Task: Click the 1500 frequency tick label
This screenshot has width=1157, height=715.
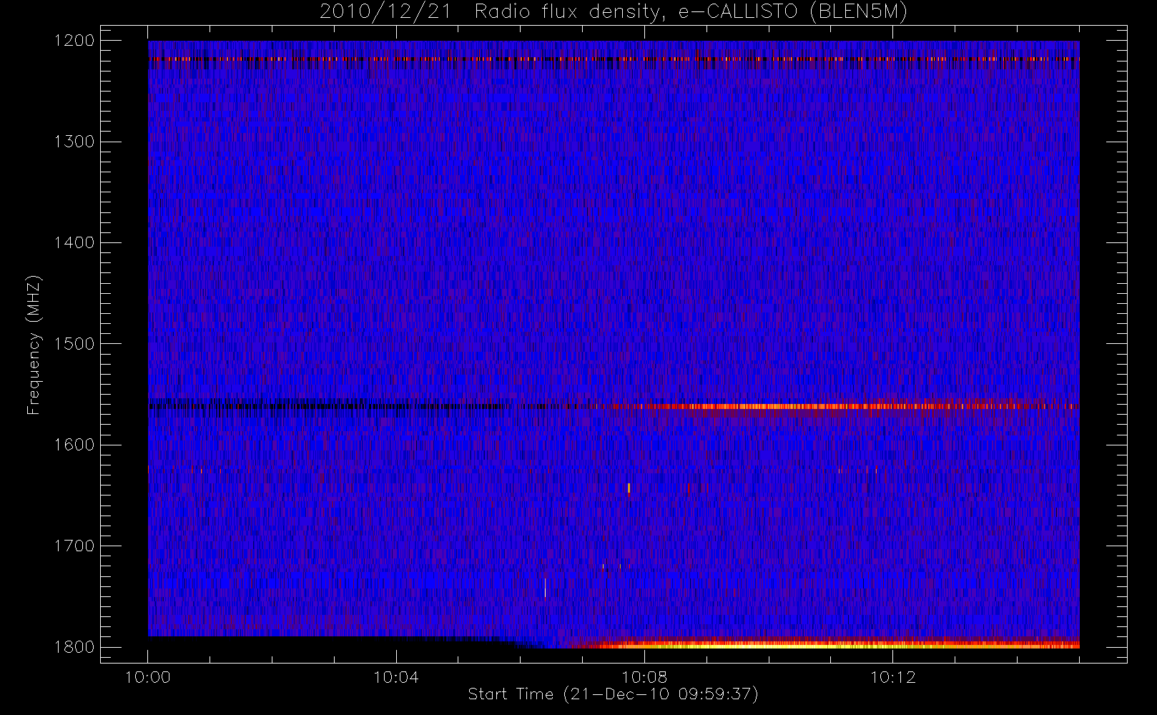Action: pyautogui.click(x=74, y=344)
